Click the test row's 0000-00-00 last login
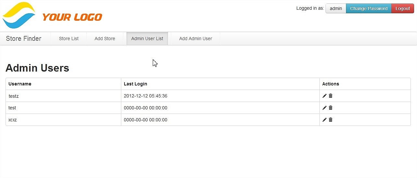This screenshot has height=178, width=417. [146, 108]
